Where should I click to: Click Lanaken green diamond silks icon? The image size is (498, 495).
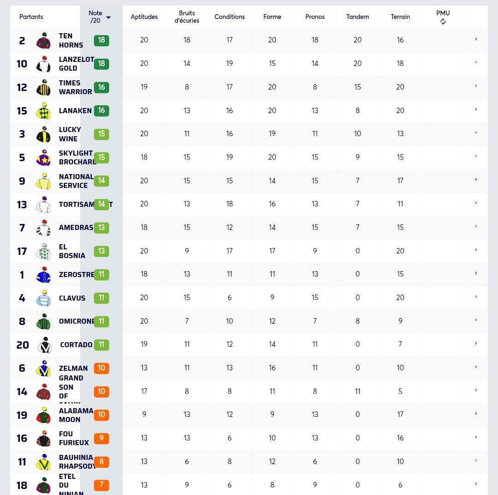click(x=43, y=111)
